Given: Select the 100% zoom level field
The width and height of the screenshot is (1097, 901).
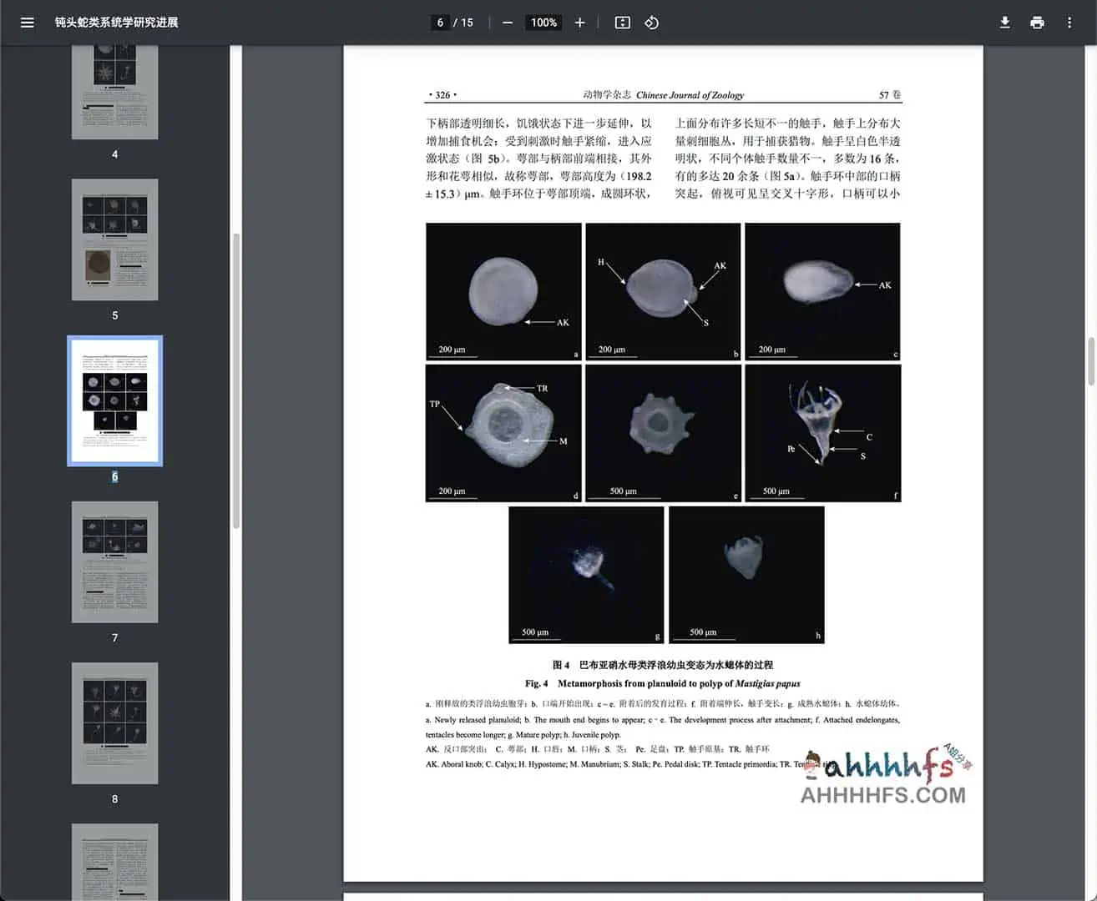Looking at the screenshot, I should coord(543,23).
